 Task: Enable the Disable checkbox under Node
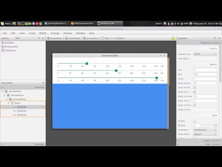pyautogui.click(x=195, y=121)
